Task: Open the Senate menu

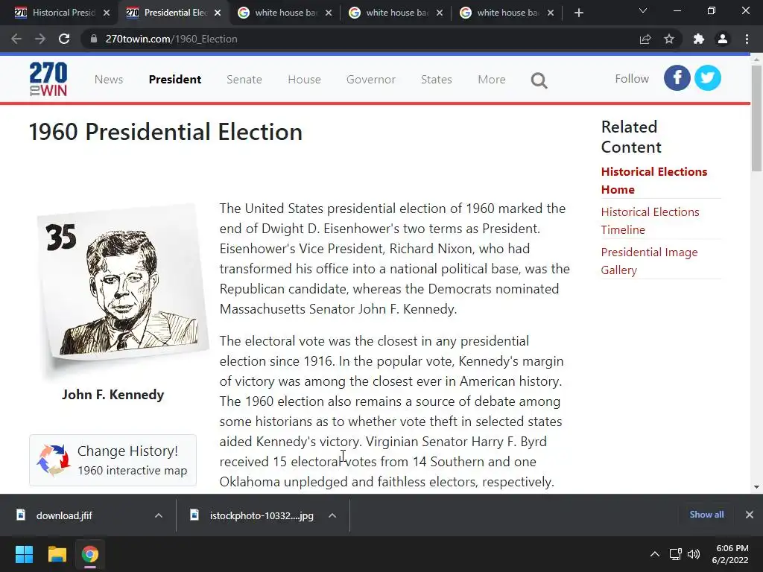Action: pyautogui.click(x=244, y=79)
